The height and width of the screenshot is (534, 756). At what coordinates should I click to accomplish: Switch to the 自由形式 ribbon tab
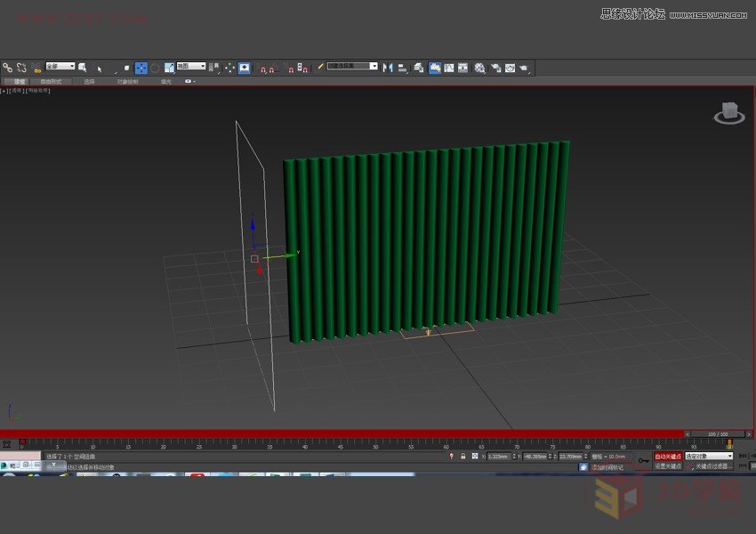(x=52, y=81)
